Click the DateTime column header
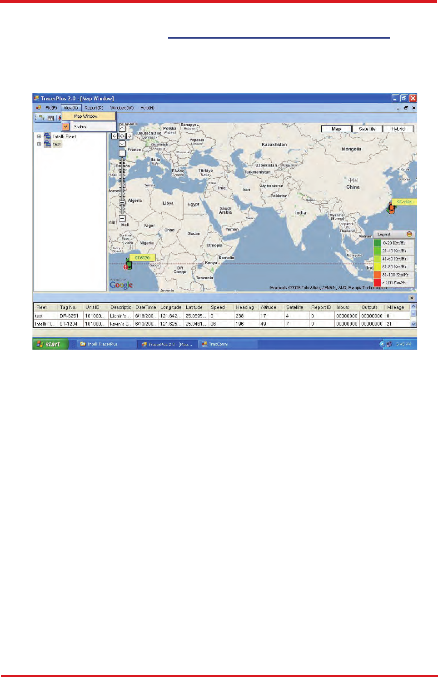 tap(146, 307)
